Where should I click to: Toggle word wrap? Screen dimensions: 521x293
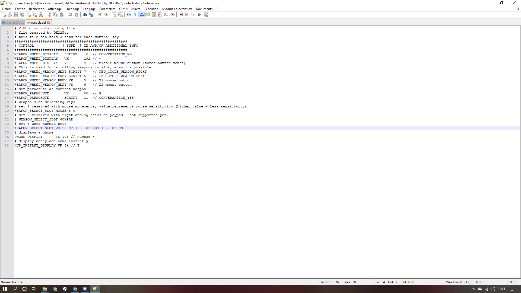[x=129, y=15]
